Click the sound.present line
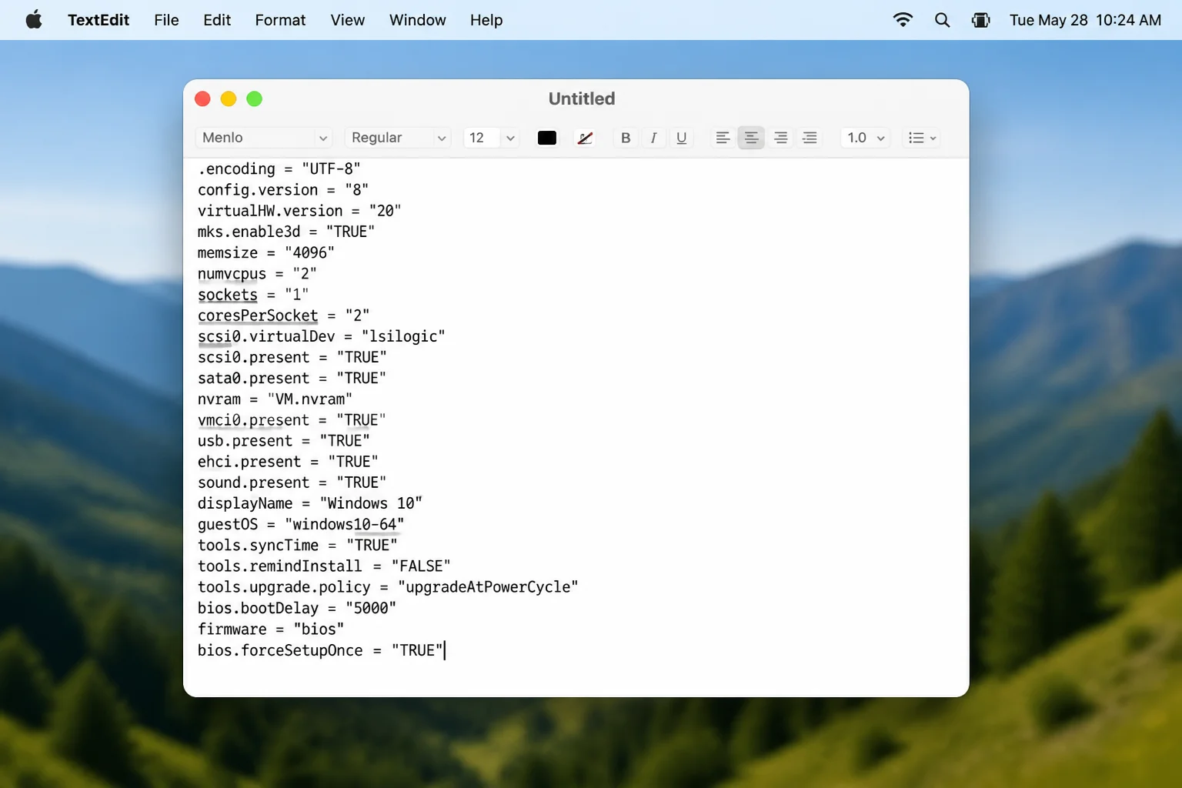This screenshot has height=788, width=1182. [292, 482]
